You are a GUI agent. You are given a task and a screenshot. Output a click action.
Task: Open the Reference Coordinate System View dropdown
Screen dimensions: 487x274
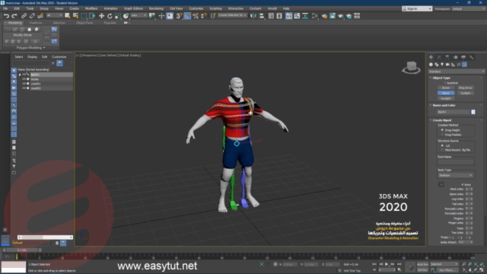click(x=138, y=15)
